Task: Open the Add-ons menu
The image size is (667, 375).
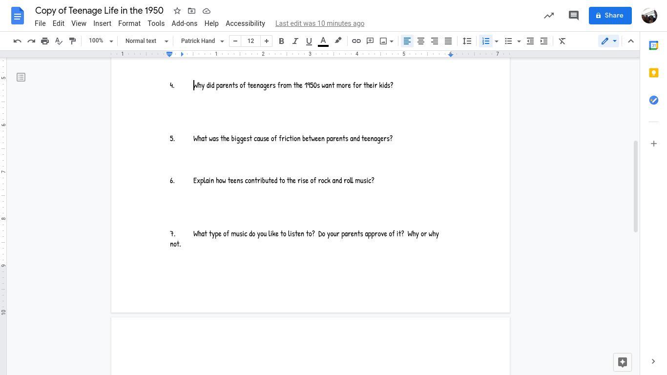Action: [x=184, y=23]
